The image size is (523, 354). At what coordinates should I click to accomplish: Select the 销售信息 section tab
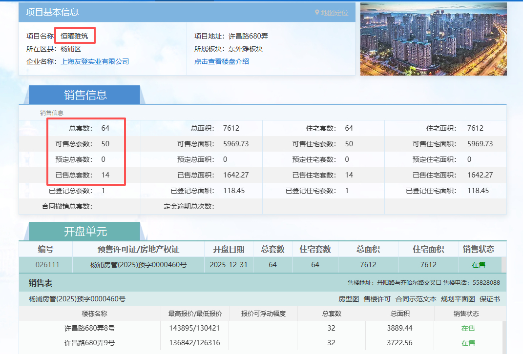click(x=85, y=95)
